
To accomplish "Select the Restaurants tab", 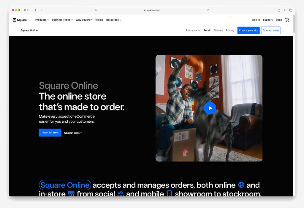I will click(x=193, y=31).
